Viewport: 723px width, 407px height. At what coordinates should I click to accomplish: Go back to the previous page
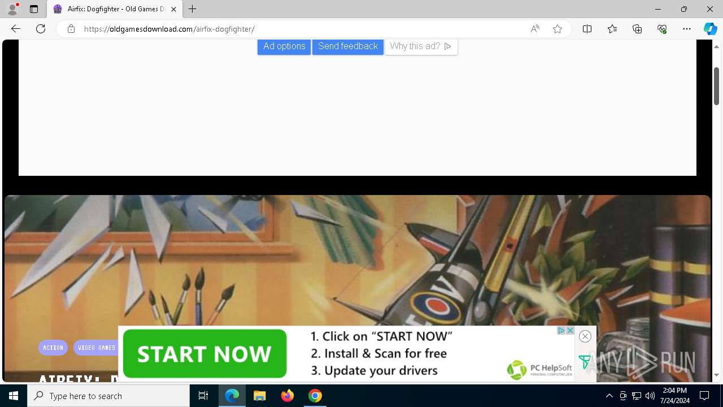(x=16, y=29)
